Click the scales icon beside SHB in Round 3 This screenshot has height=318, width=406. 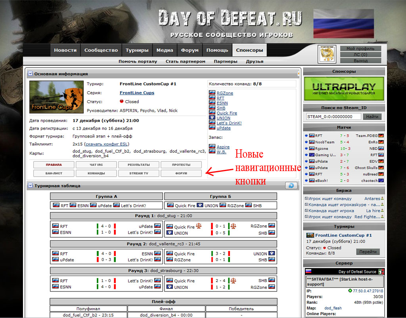click(x=233, y=280)
